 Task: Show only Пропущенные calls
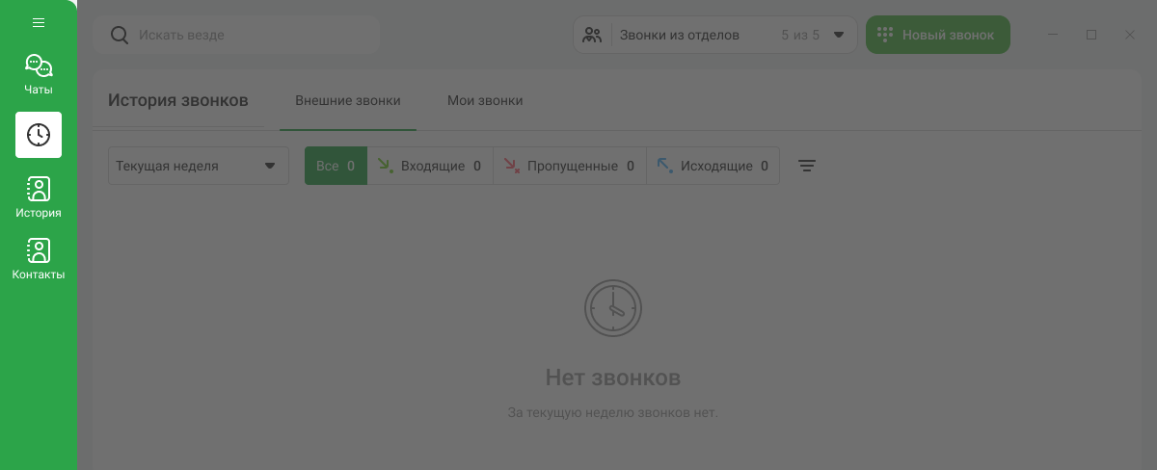coord(570,166)
